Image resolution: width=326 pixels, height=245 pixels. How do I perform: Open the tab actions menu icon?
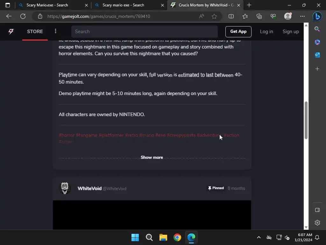click(x=8, y=5)
